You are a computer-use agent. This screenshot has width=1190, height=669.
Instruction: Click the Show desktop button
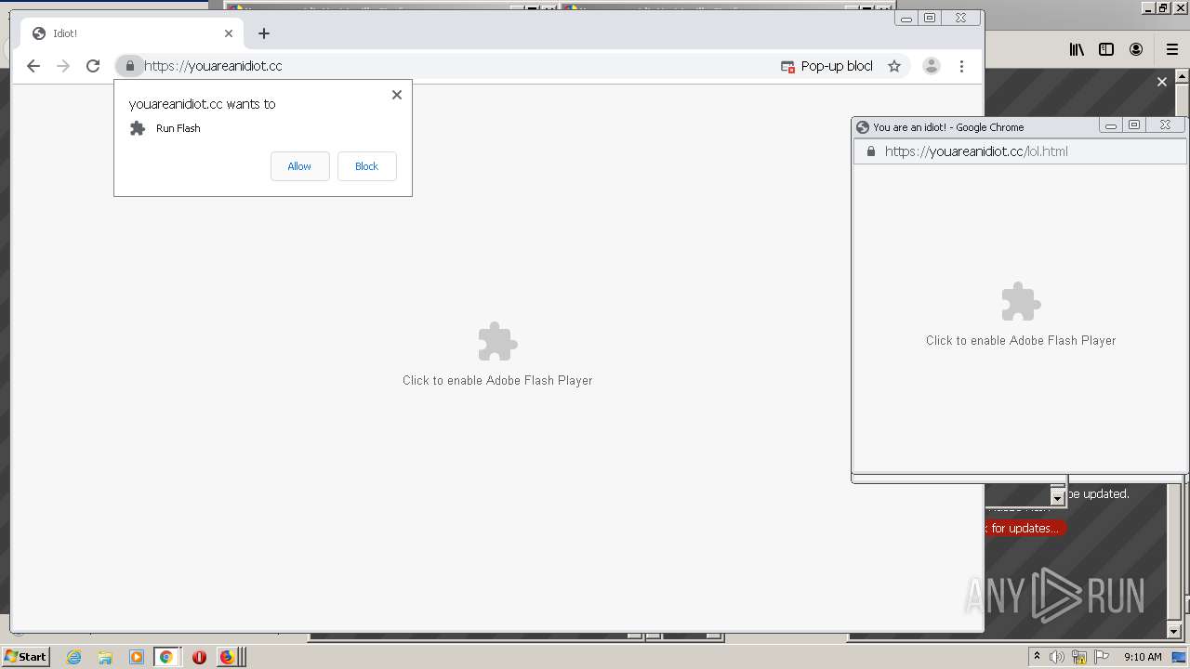pyautogui.click(x=1180, y=657)
